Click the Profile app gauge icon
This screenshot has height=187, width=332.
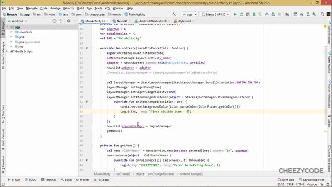[267, 14]
